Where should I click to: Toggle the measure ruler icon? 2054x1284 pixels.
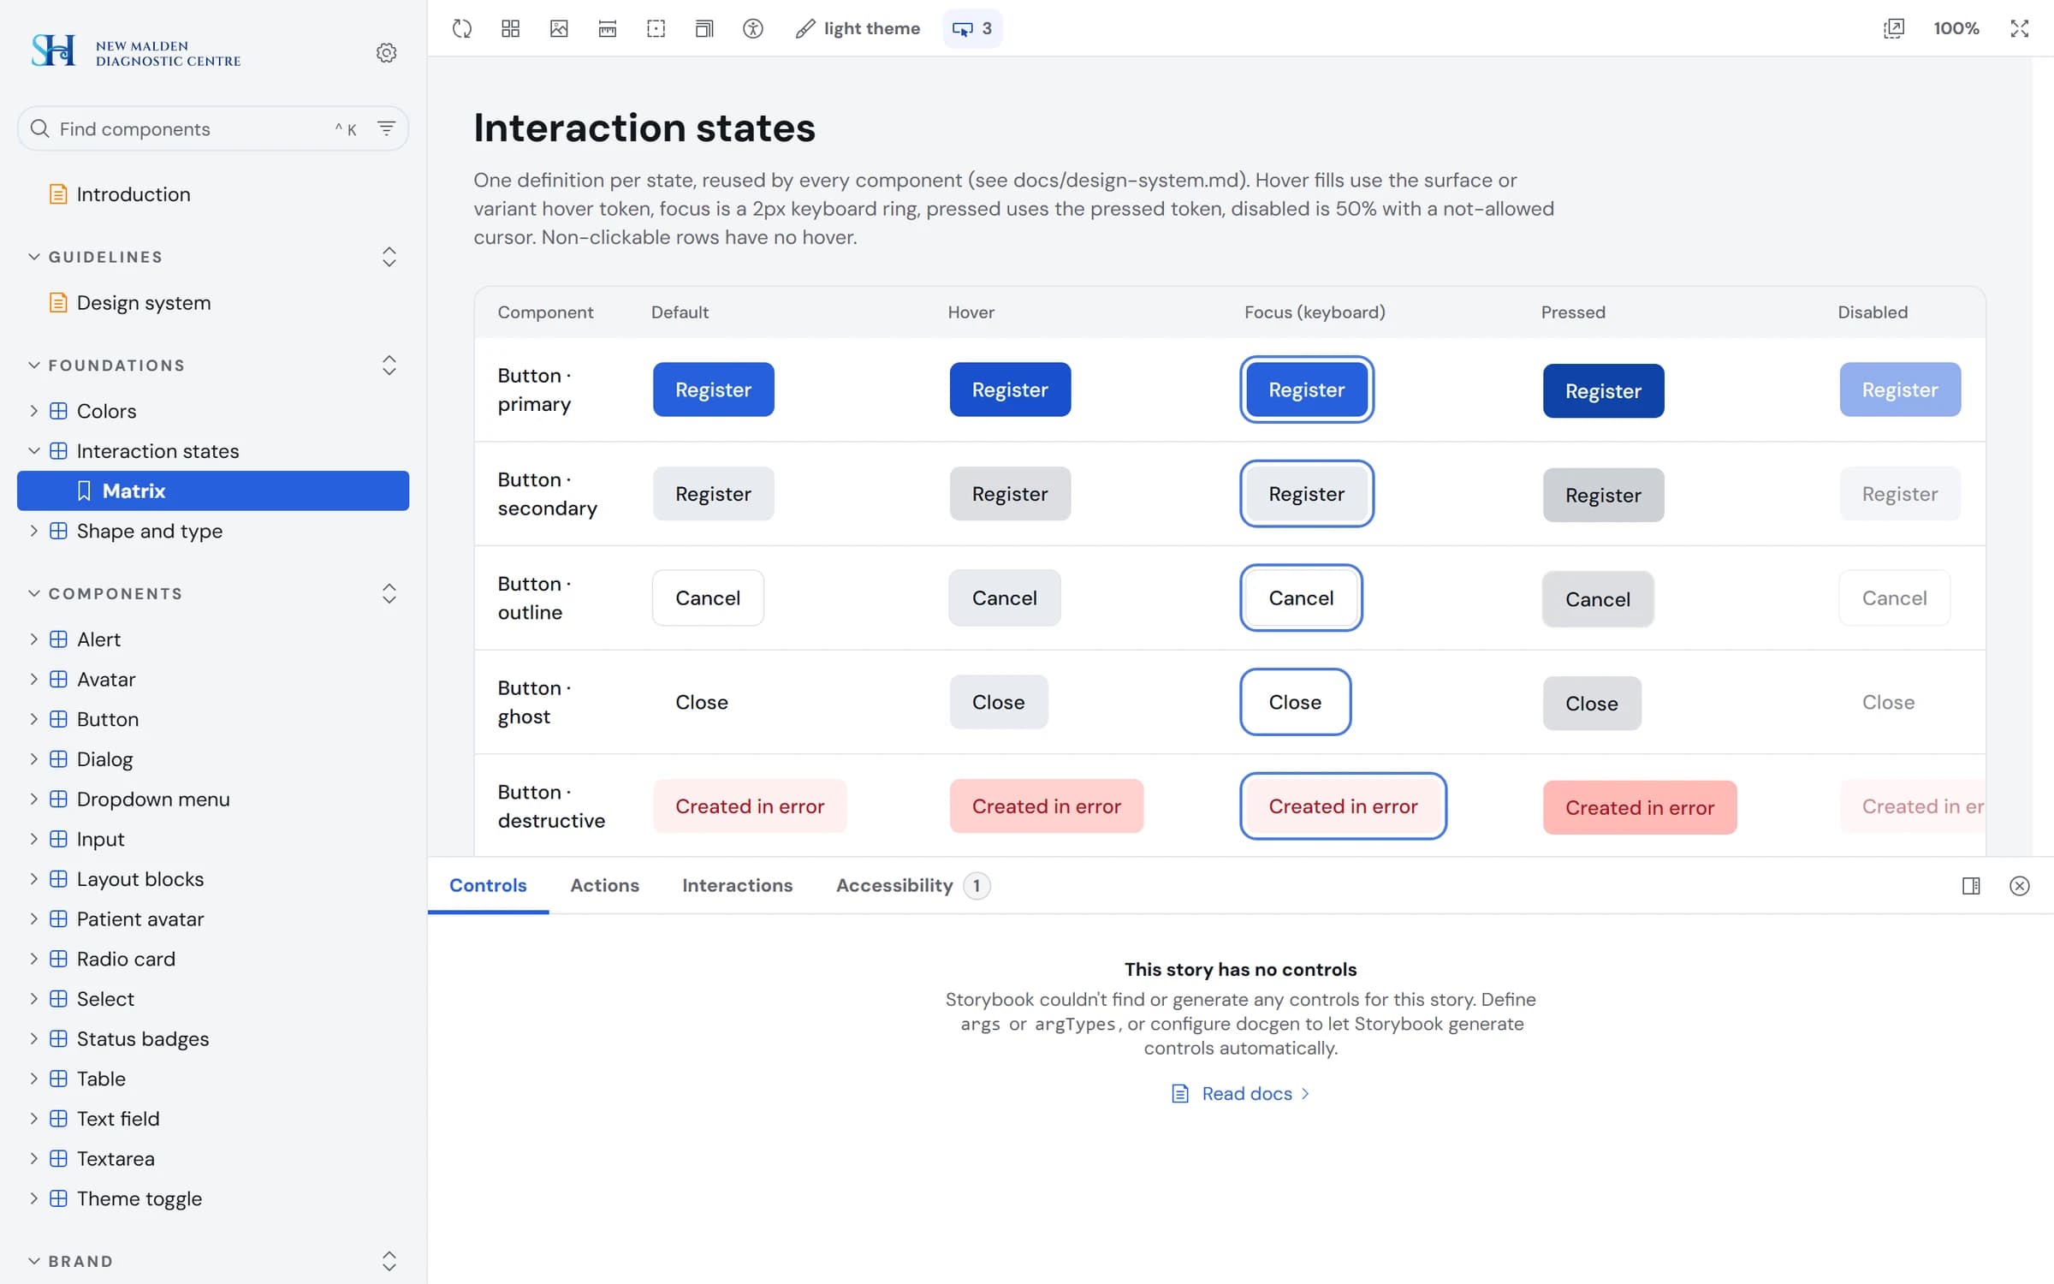click(x=608, y=28)
